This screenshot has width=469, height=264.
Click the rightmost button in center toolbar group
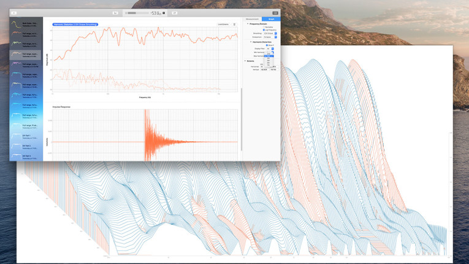pyautogui.click(x=174, y=12)
